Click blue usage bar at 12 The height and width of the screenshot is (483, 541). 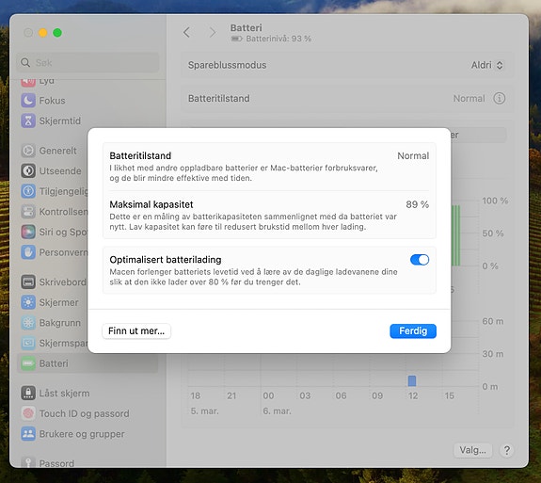click(x=411, y=380)
